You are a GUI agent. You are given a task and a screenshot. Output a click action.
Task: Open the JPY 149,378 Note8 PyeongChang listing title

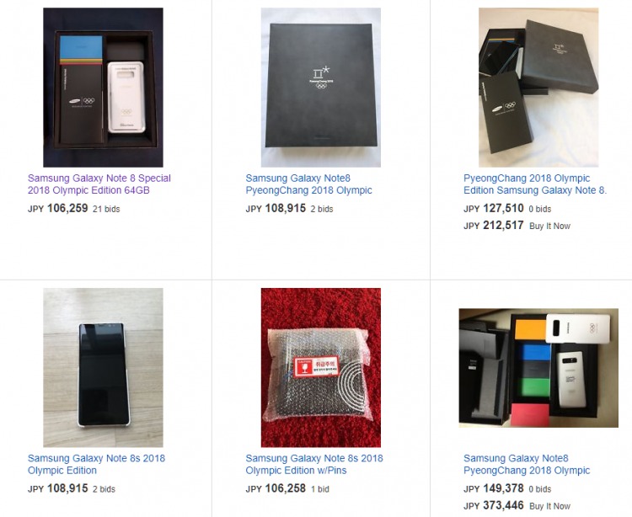click(x=527, y=464)
